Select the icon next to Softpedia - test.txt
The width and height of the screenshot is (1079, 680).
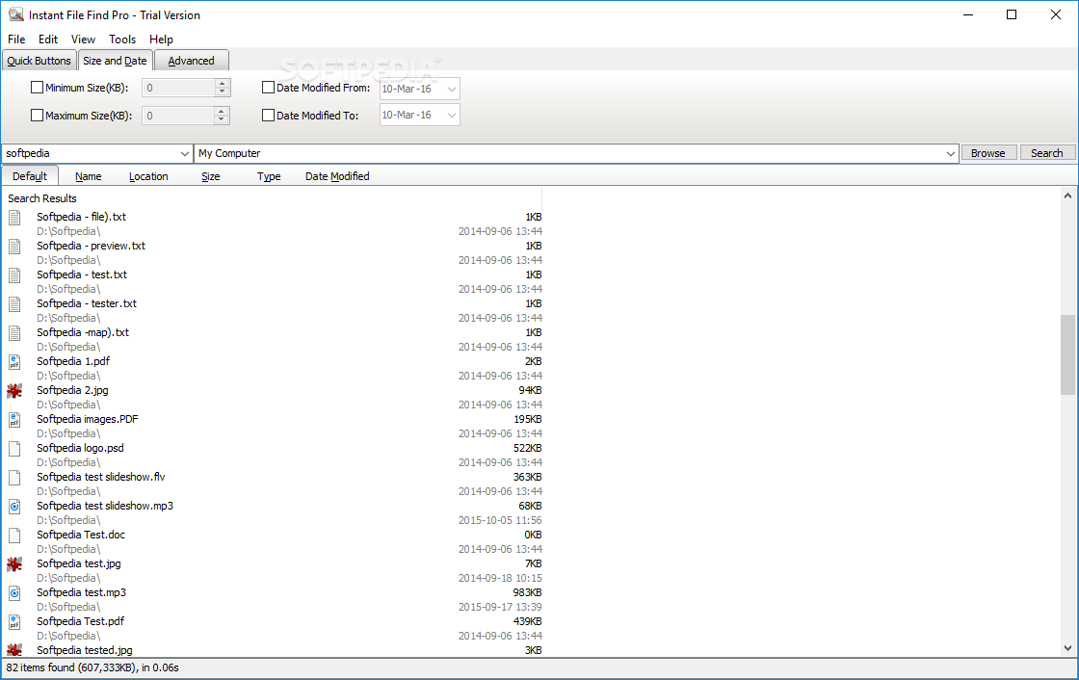(x=14, y=275)
